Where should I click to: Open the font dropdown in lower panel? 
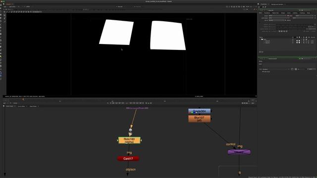[276, 69]
